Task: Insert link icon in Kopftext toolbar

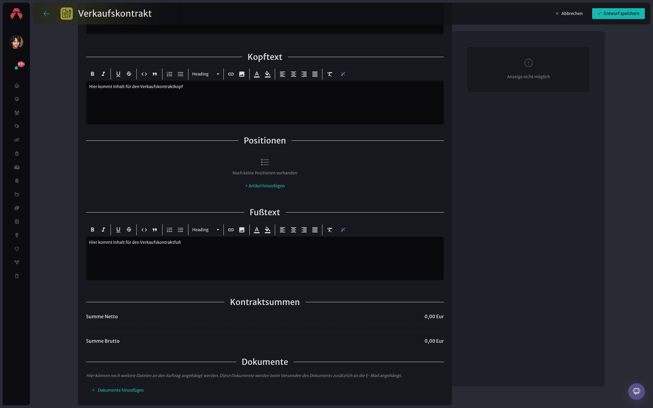Action: coord(231,74)
